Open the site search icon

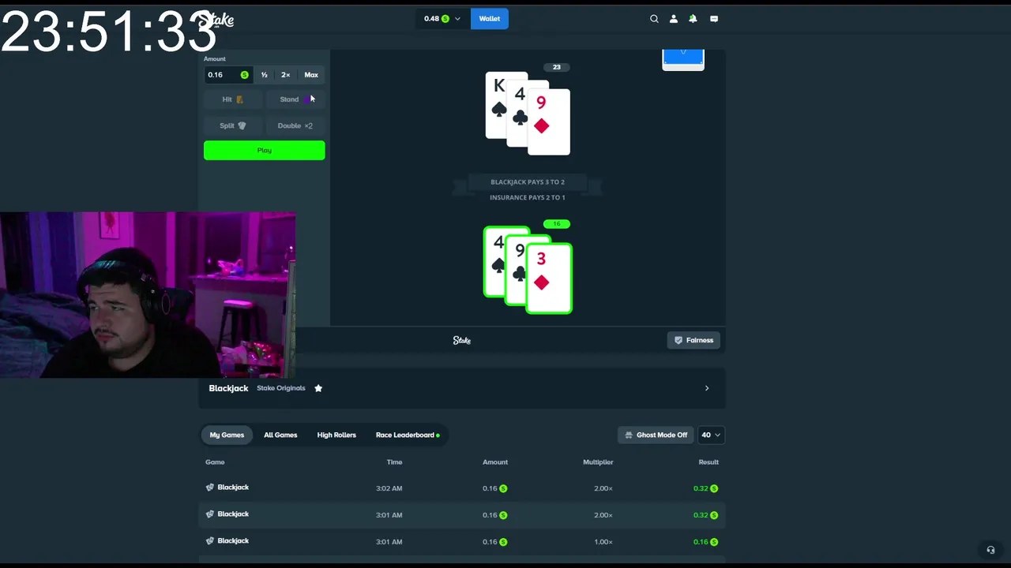654,19
